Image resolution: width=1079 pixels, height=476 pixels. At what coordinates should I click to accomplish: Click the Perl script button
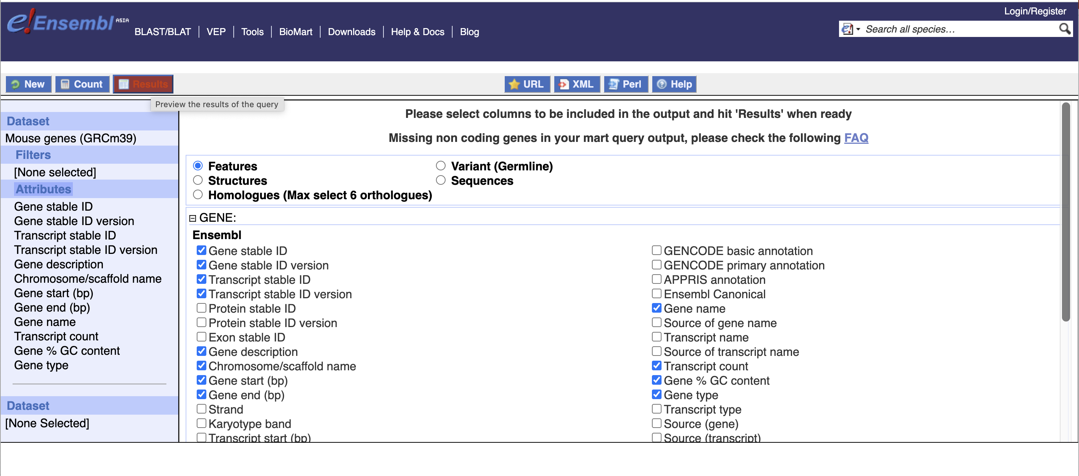click(626, 84)
